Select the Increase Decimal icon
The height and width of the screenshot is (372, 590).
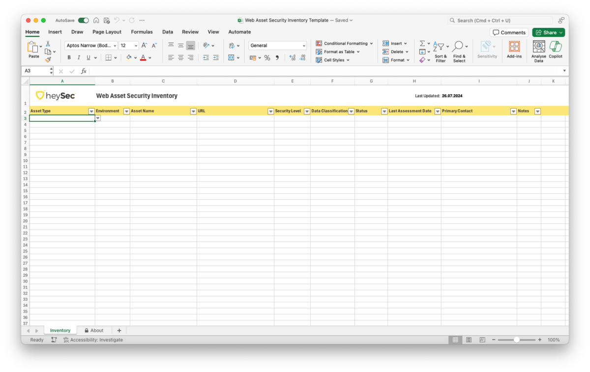(292, 57)
